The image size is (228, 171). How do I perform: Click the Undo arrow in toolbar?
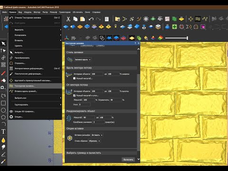pyautogui.click(x=91, y=19)
